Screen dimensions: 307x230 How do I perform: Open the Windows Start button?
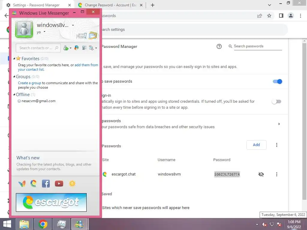pos(7,224)
